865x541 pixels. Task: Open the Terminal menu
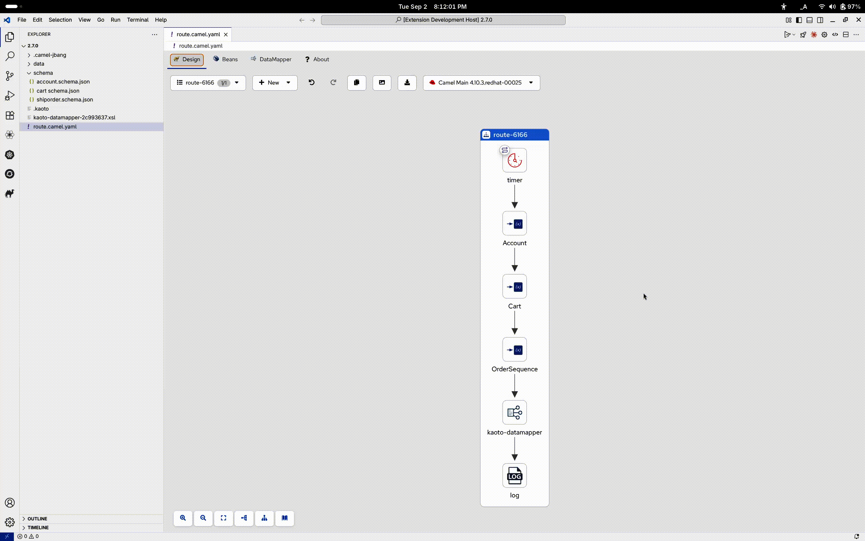[x=137, y=20]
